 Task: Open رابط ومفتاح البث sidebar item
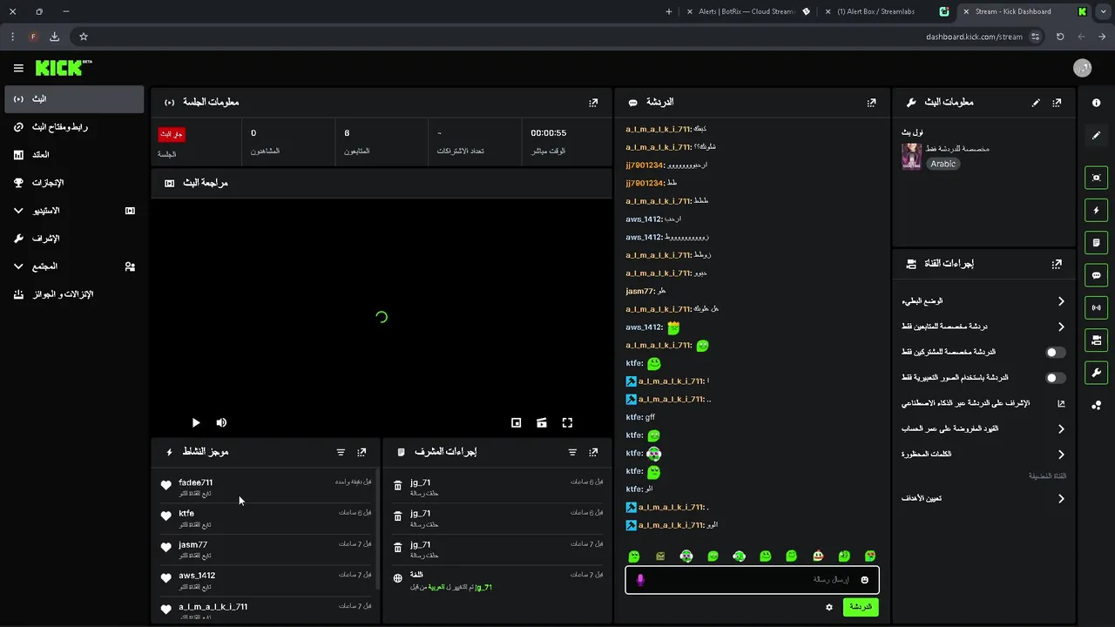[x=74, y=127]
